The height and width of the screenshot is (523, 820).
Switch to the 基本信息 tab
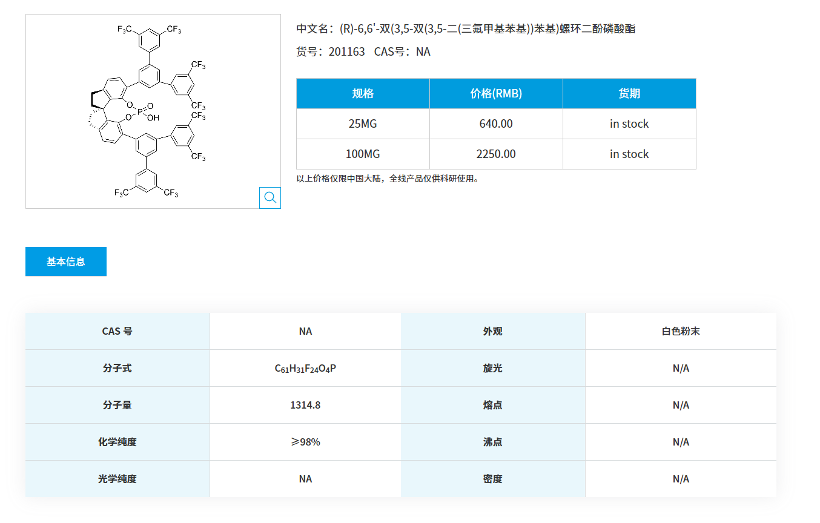pyautogui.click(x=65, y=261)
